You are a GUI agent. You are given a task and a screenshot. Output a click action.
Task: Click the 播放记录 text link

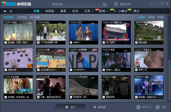(125, 4)
